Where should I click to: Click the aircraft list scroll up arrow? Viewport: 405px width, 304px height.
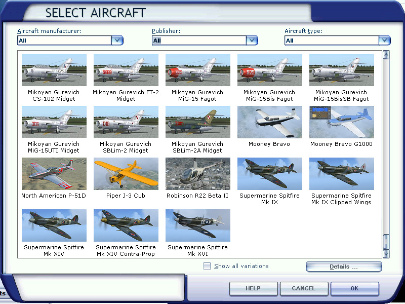click(x=386, y=55)
